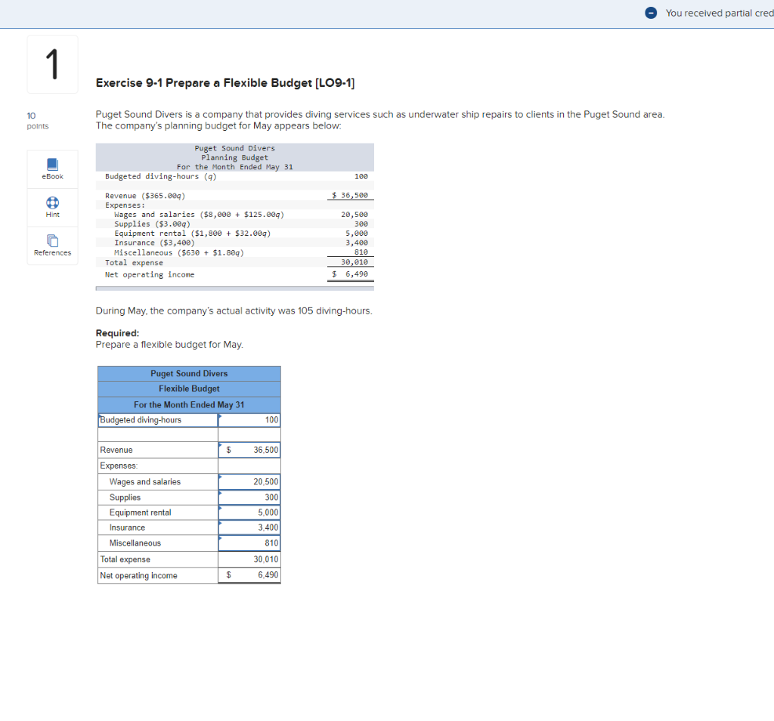Click the 'Supplies ($3.00q)' line
The image size is (774, 721).
pyautogui.click(x=152, y=224)
